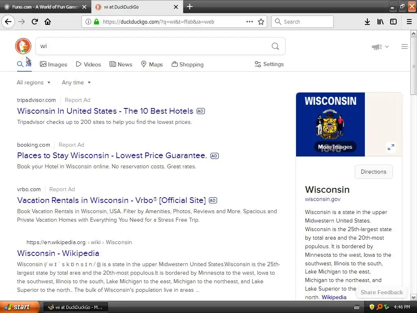Image resolution: width=417 pixels, height=313 pixels.
Task: Submit search with magnifier icon in DuckDuckGo box
Action: [x=275, y=46]
